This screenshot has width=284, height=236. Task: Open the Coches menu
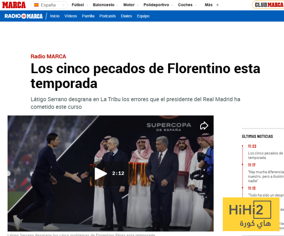point(187,5)
